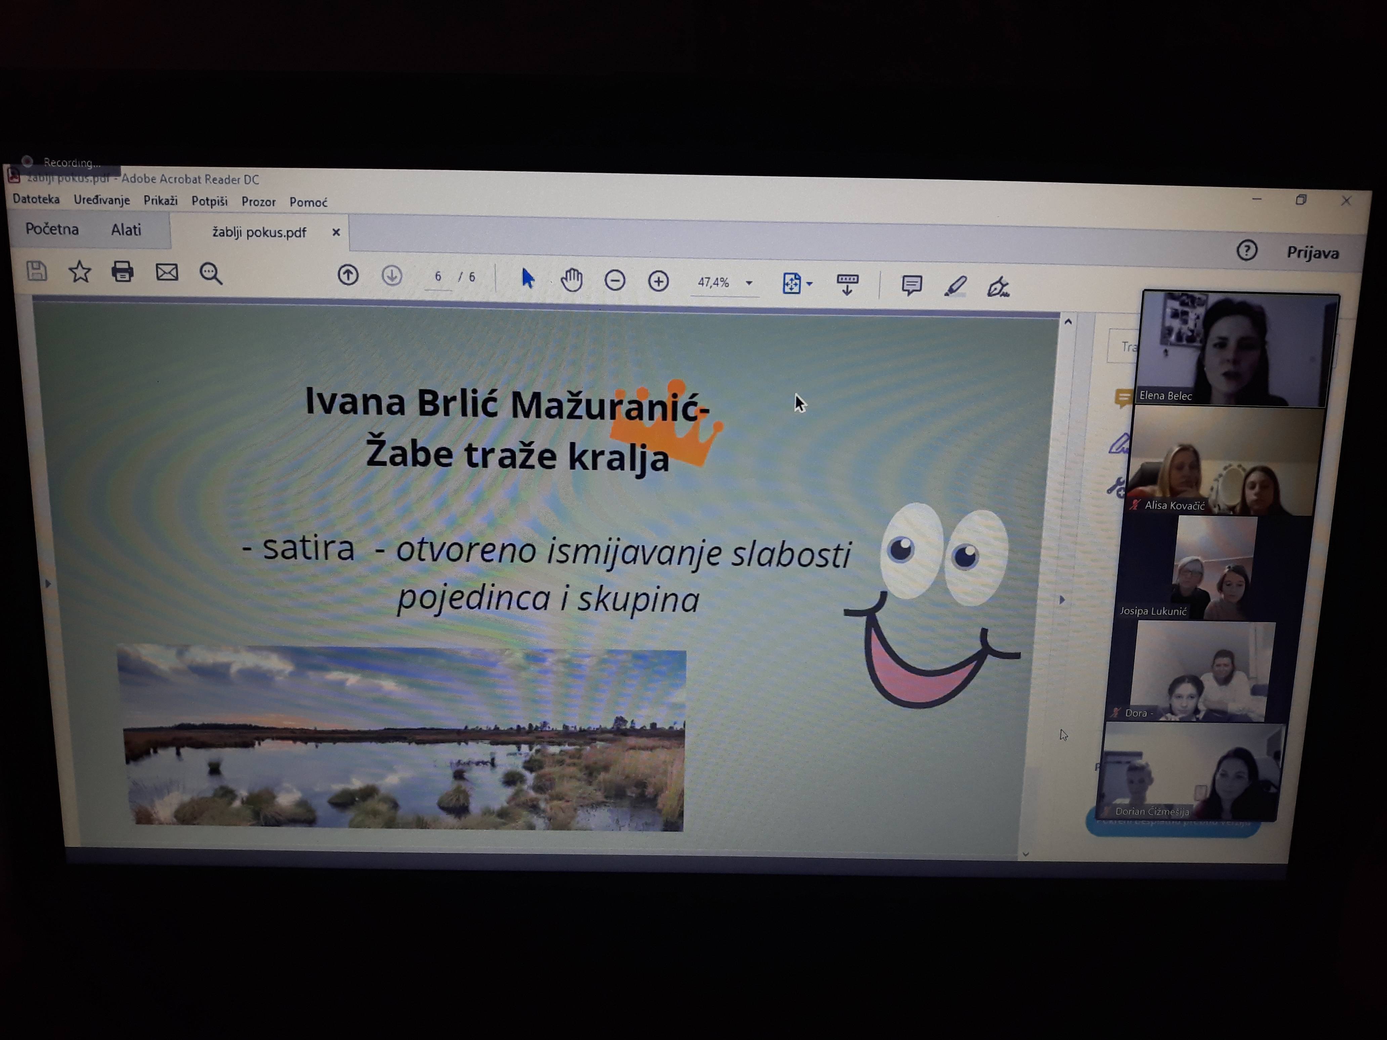This screenshot has height=1040, width=1387.
Task: Select the žablji pokus.pdf tab
Action: point(259,232)
